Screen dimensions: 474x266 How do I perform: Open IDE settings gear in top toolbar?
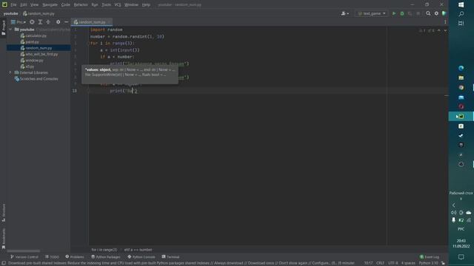click(x=436, y=13)
